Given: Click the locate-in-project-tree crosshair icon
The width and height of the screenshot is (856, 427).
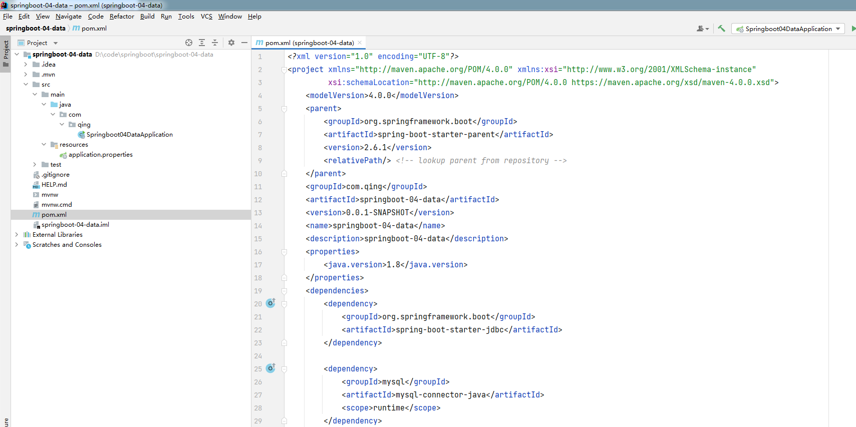Looking at the screenshot, I should 189,43.
